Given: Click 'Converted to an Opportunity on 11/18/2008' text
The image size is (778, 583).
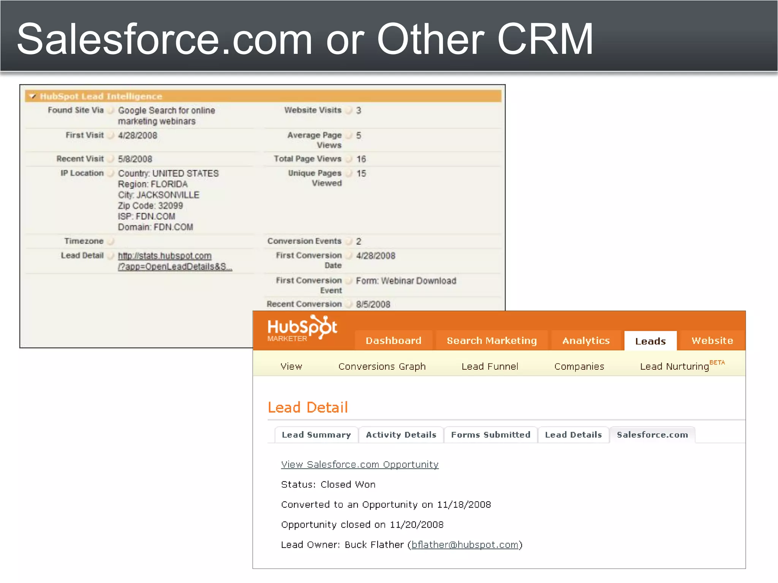Looking at the screenshot, I should (x=386, y=504).
